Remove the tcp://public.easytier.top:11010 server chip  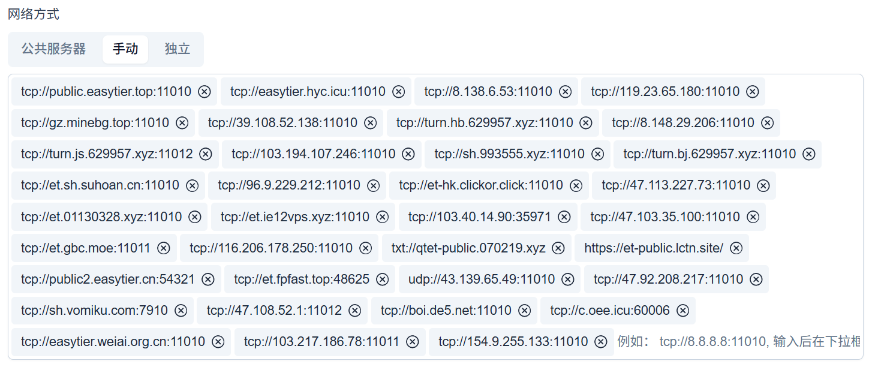(205, 92)
